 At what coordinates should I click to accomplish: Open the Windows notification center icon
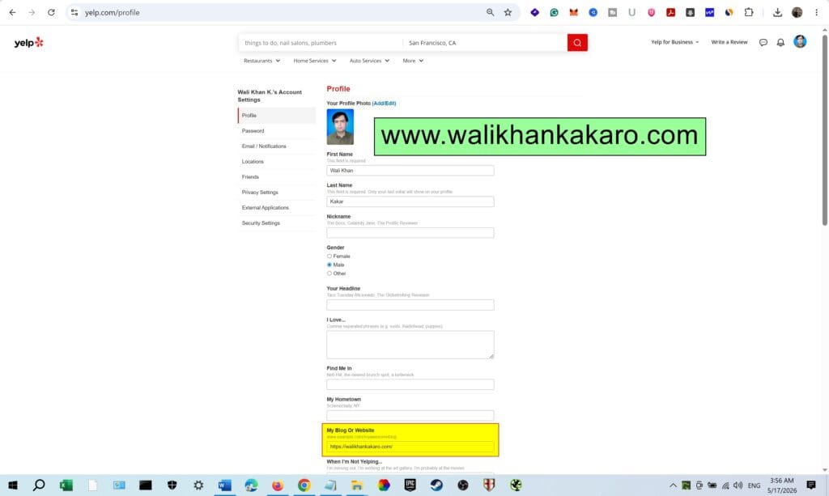click(x=811, y=485)
